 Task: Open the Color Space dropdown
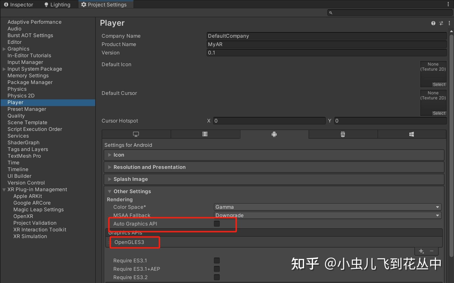click(x=326, y=207)
